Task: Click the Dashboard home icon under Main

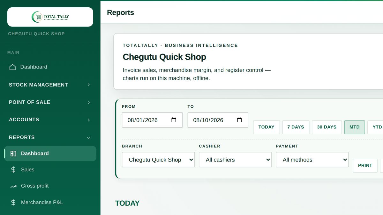Action: pyautogui.click(x=12, y=67)
